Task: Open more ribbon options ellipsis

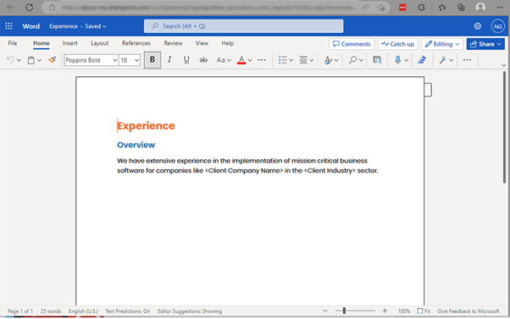Action: coord(467,60)
